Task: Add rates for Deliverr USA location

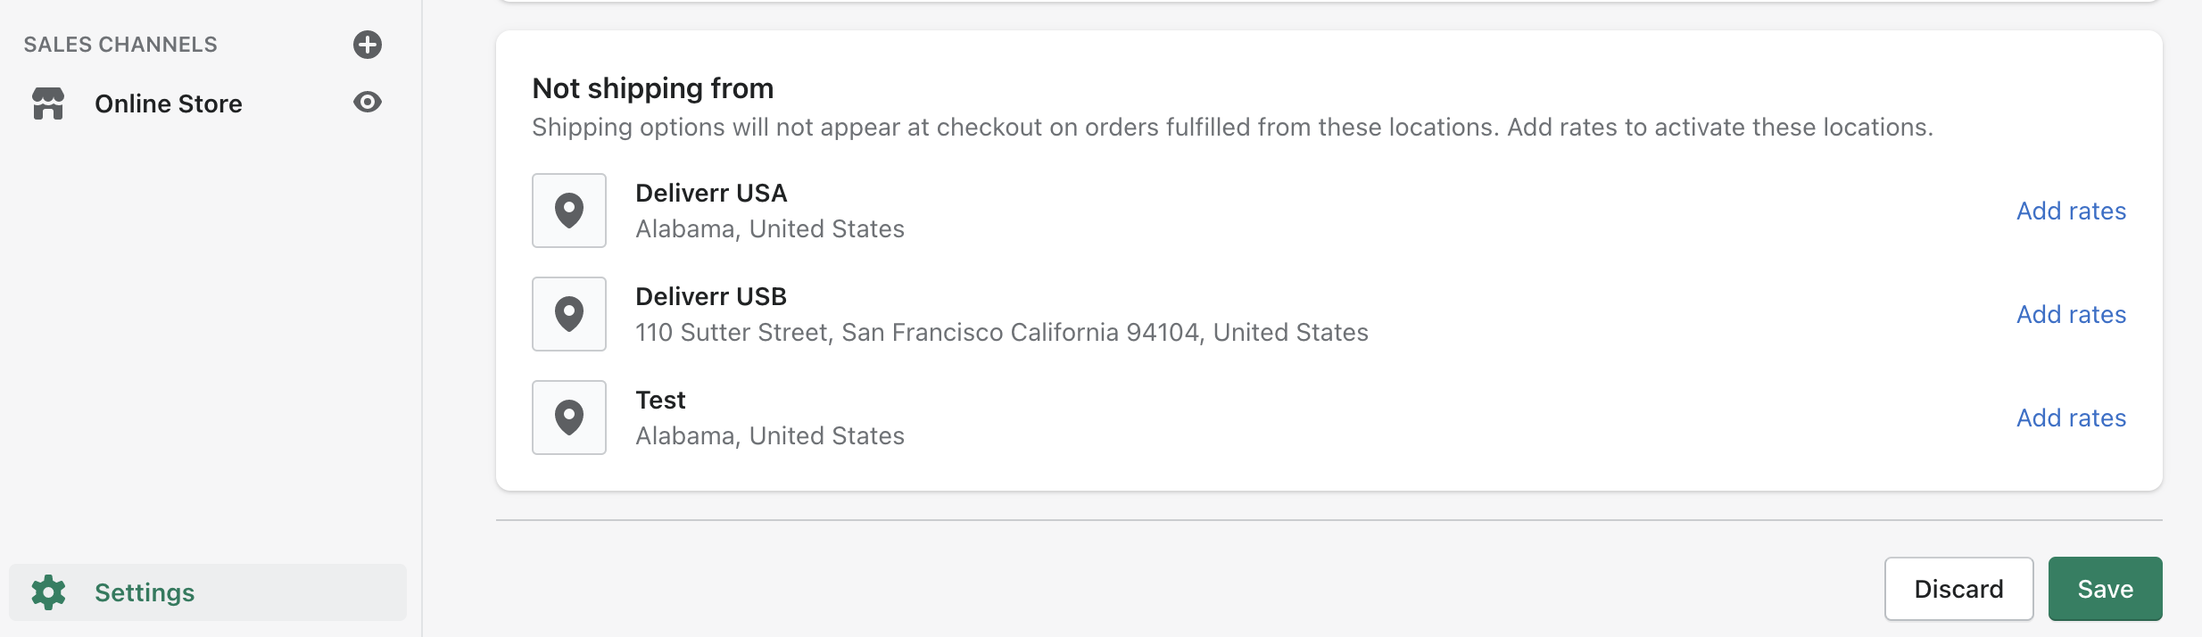Action: pos(2072,211)
